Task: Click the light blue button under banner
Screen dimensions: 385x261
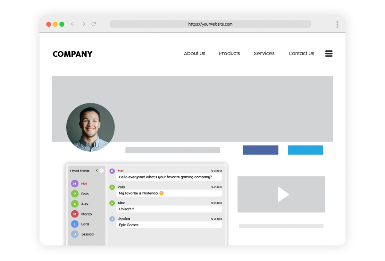Action: (x=305, y=150)
